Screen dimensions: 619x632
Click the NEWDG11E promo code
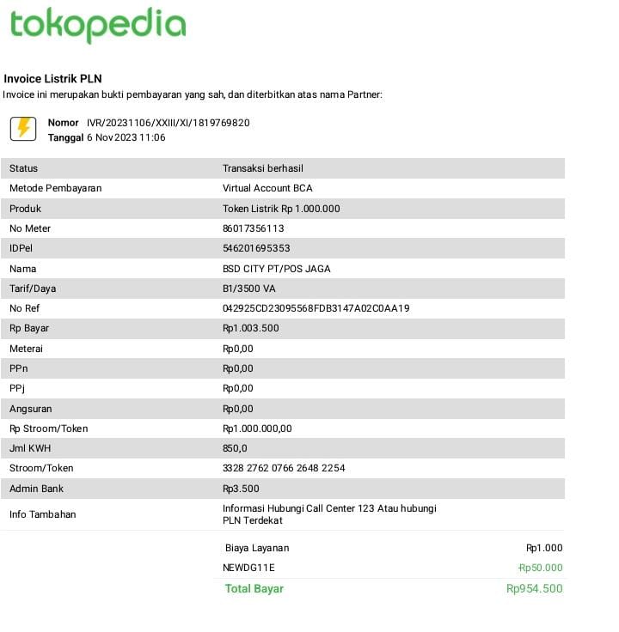click(x=248, y=568)
